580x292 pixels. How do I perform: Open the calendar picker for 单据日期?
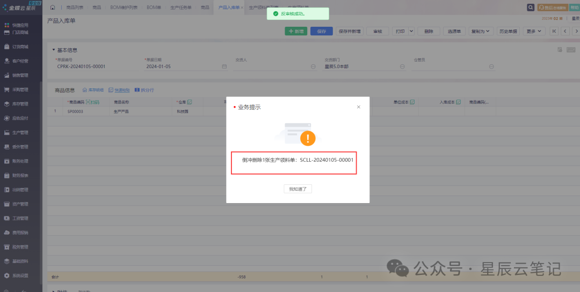224,66
